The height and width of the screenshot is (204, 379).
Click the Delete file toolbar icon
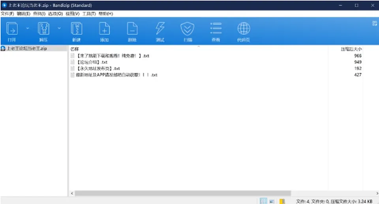132,29
